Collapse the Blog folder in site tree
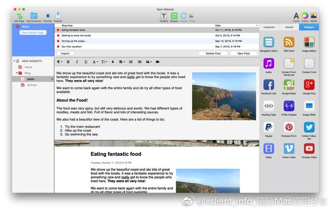 [17, 73]
